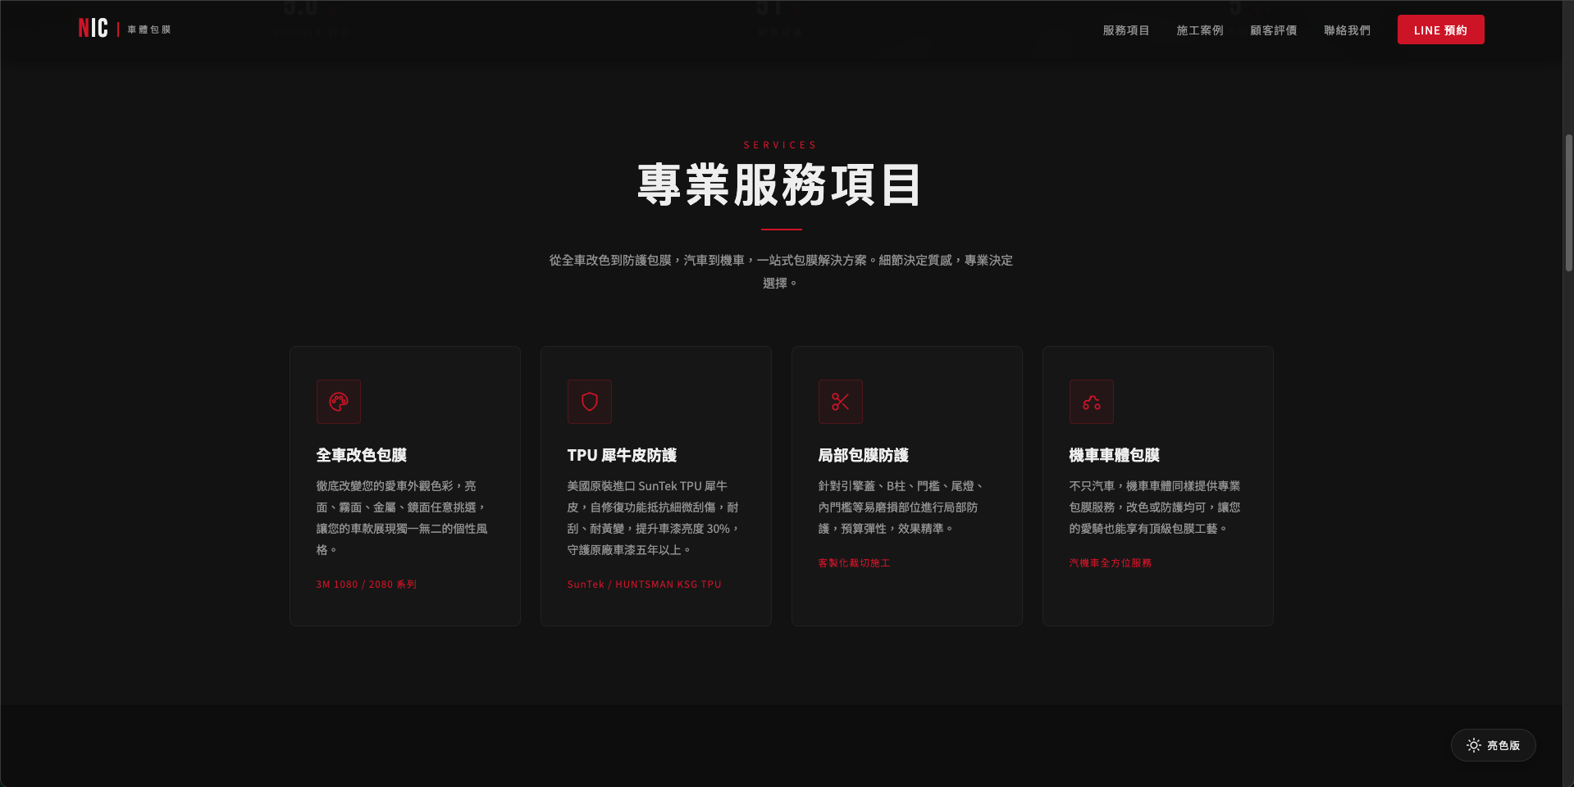Open the 機車車體包膜 card title
1574x787 pixels.
click(x=1115, y=455)
